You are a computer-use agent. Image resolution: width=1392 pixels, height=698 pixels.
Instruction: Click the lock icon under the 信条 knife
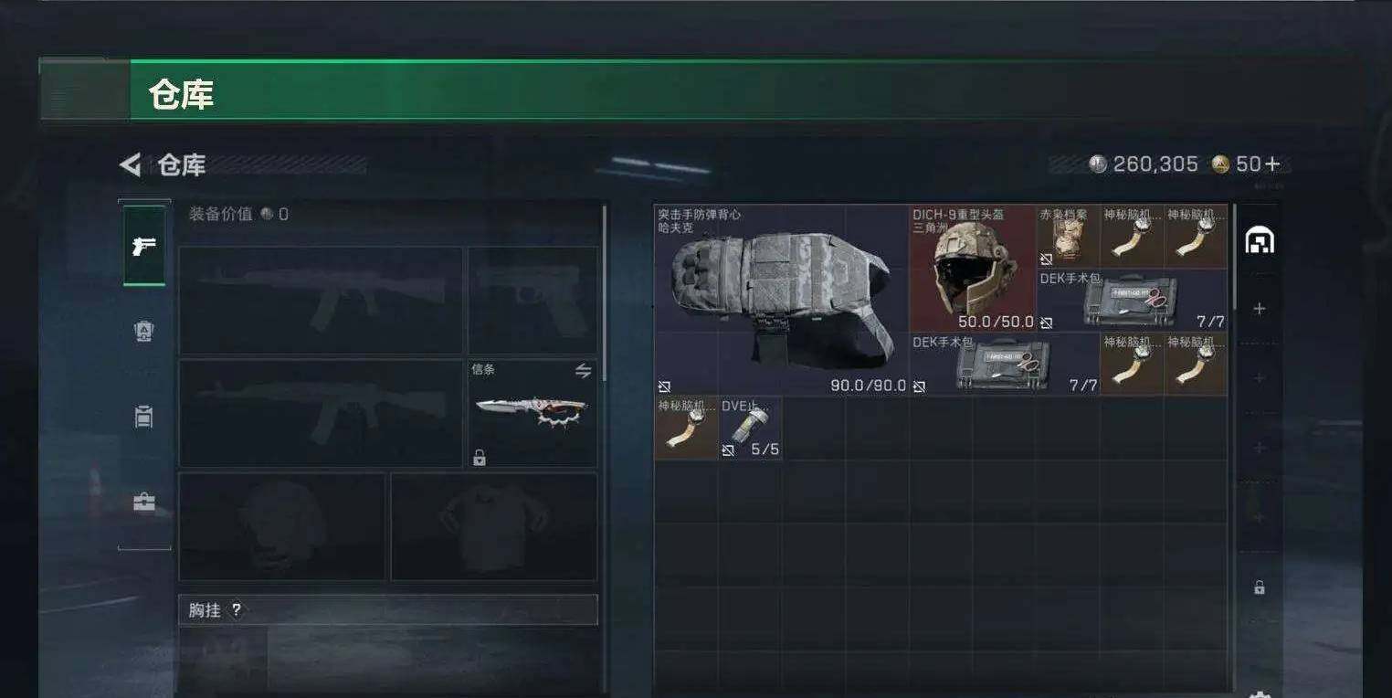[479, 458]
